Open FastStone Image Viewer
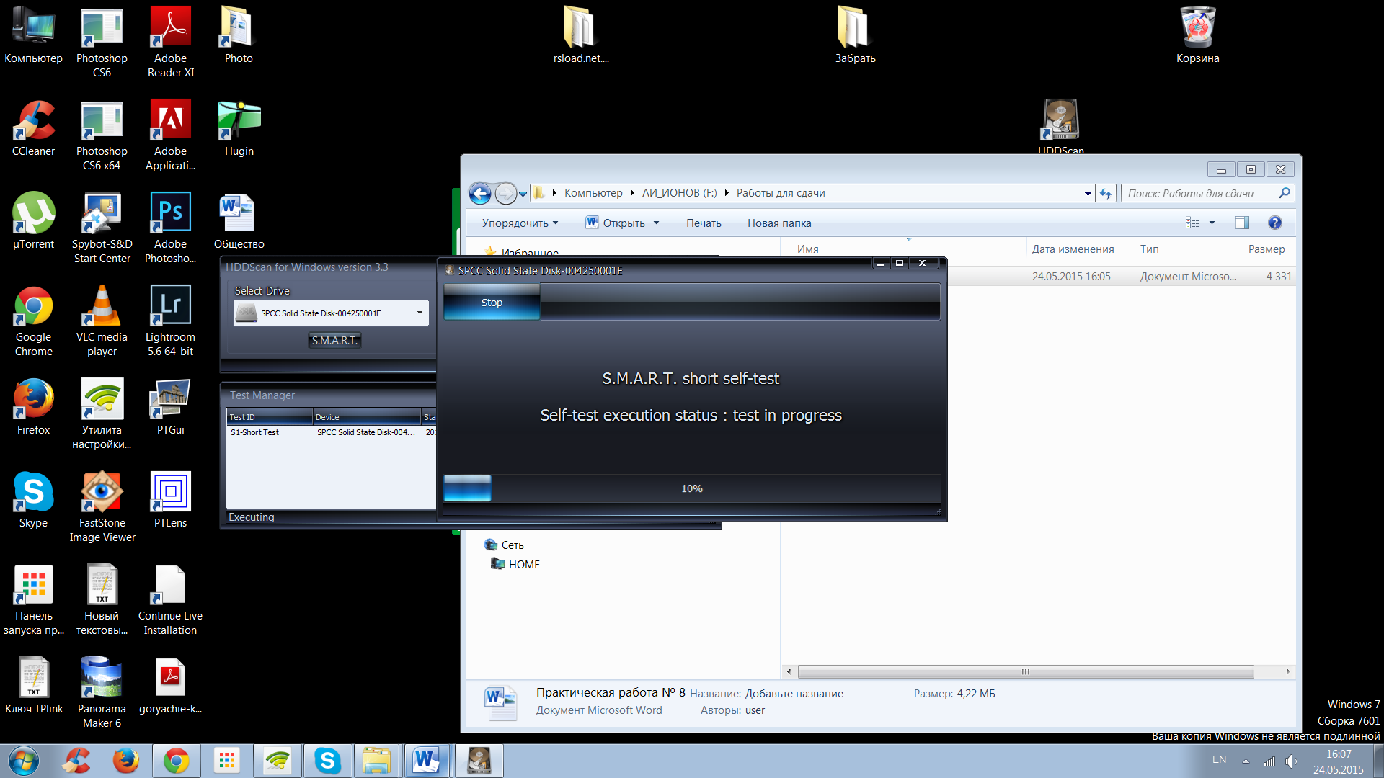 point(102,506)
